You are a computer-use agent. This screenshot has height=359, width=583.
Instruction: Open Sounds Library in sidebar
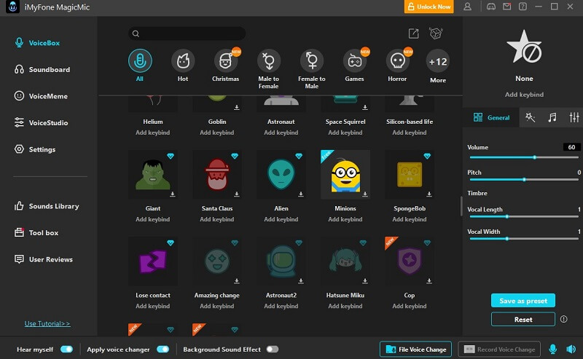coord(47,206)
